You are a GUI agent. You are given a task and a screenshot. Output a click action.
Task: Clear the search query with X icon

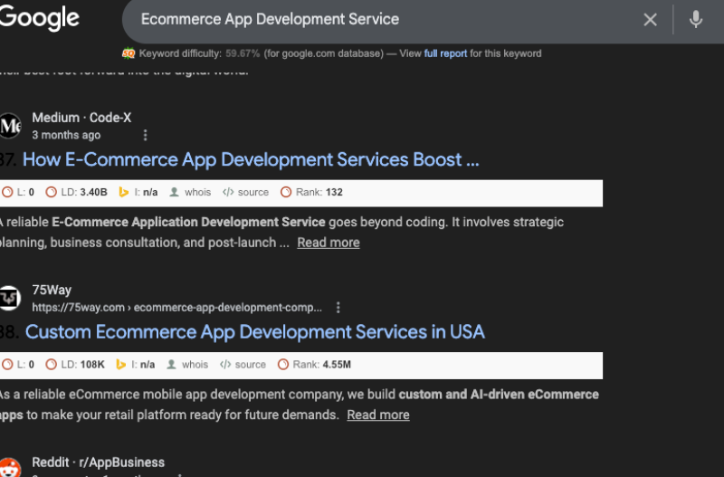pos(650,20)
